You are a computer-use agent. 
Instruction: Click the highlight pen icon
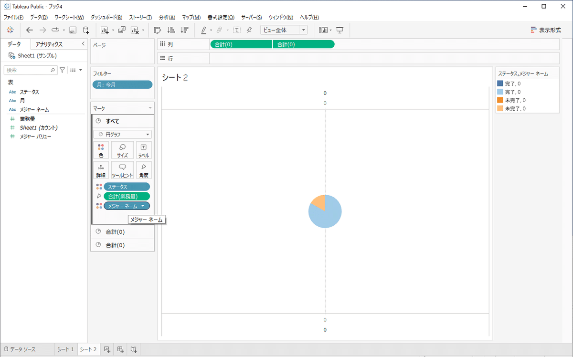click(204, 30)
